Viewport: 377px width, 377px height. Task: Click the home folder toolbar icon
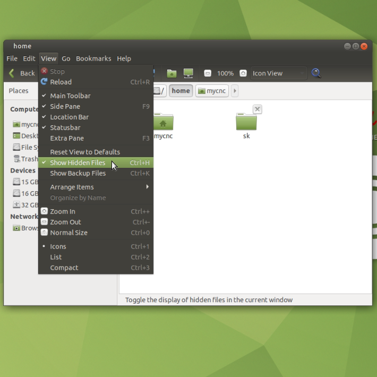coord(171,73)
